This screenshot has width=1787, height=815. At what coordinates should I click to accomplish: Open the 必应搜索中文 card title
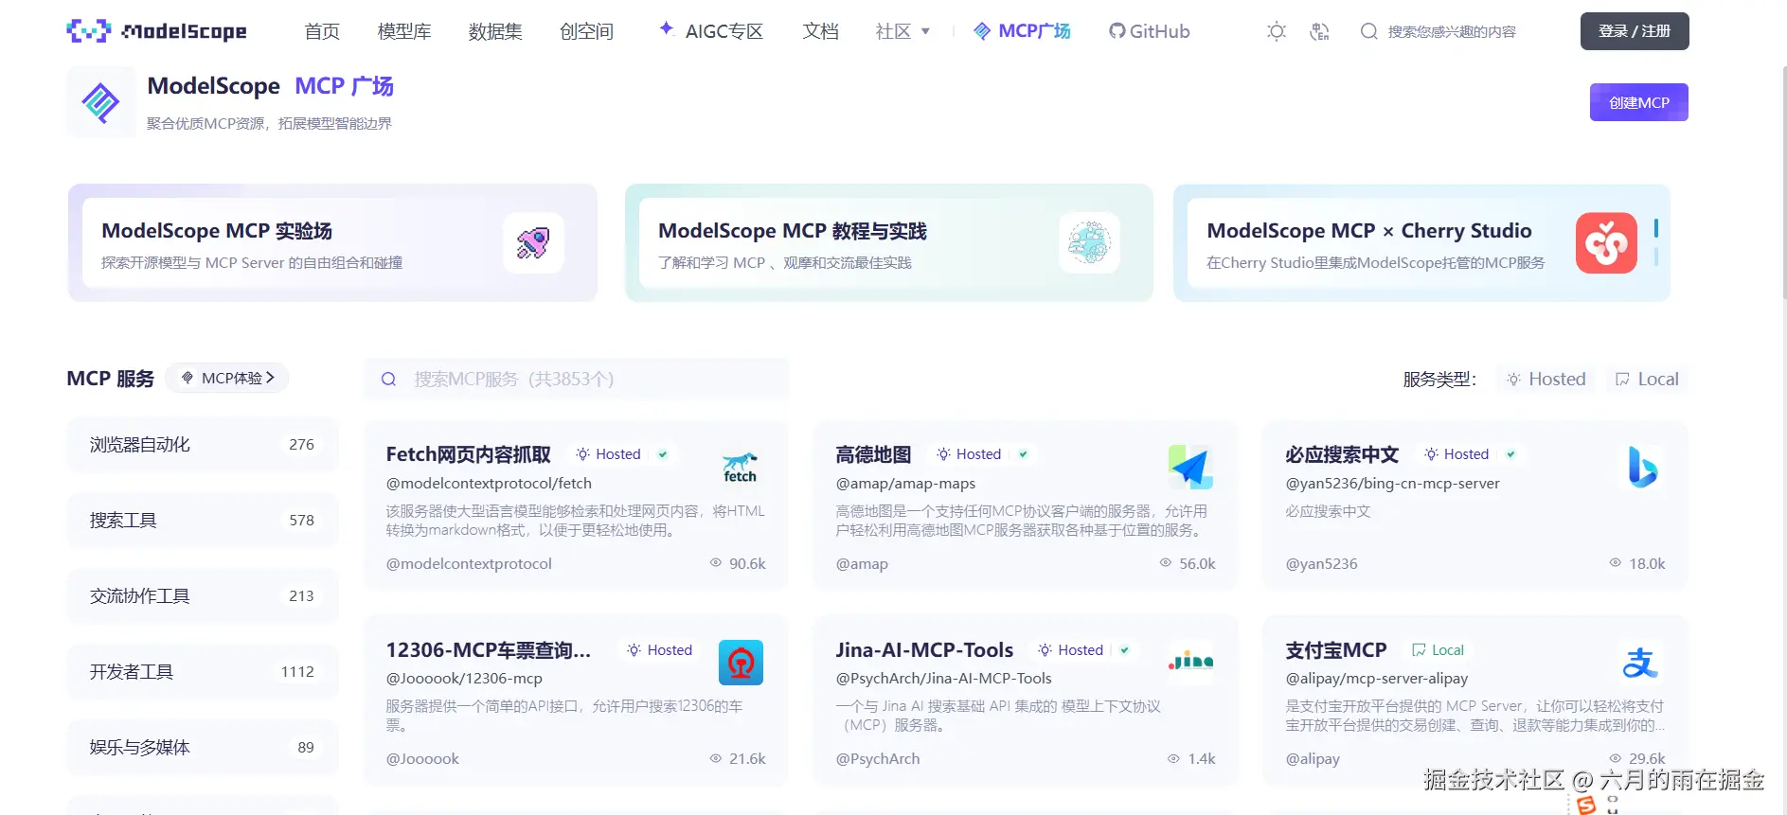coord(1342,454)
